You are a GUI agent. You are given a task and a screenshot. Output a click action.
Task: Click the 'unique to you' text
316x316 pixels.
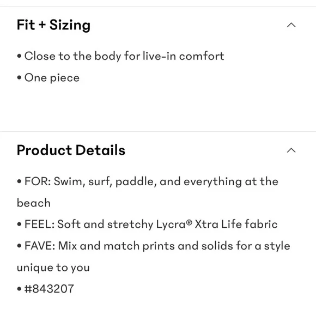tap(53, 268)
